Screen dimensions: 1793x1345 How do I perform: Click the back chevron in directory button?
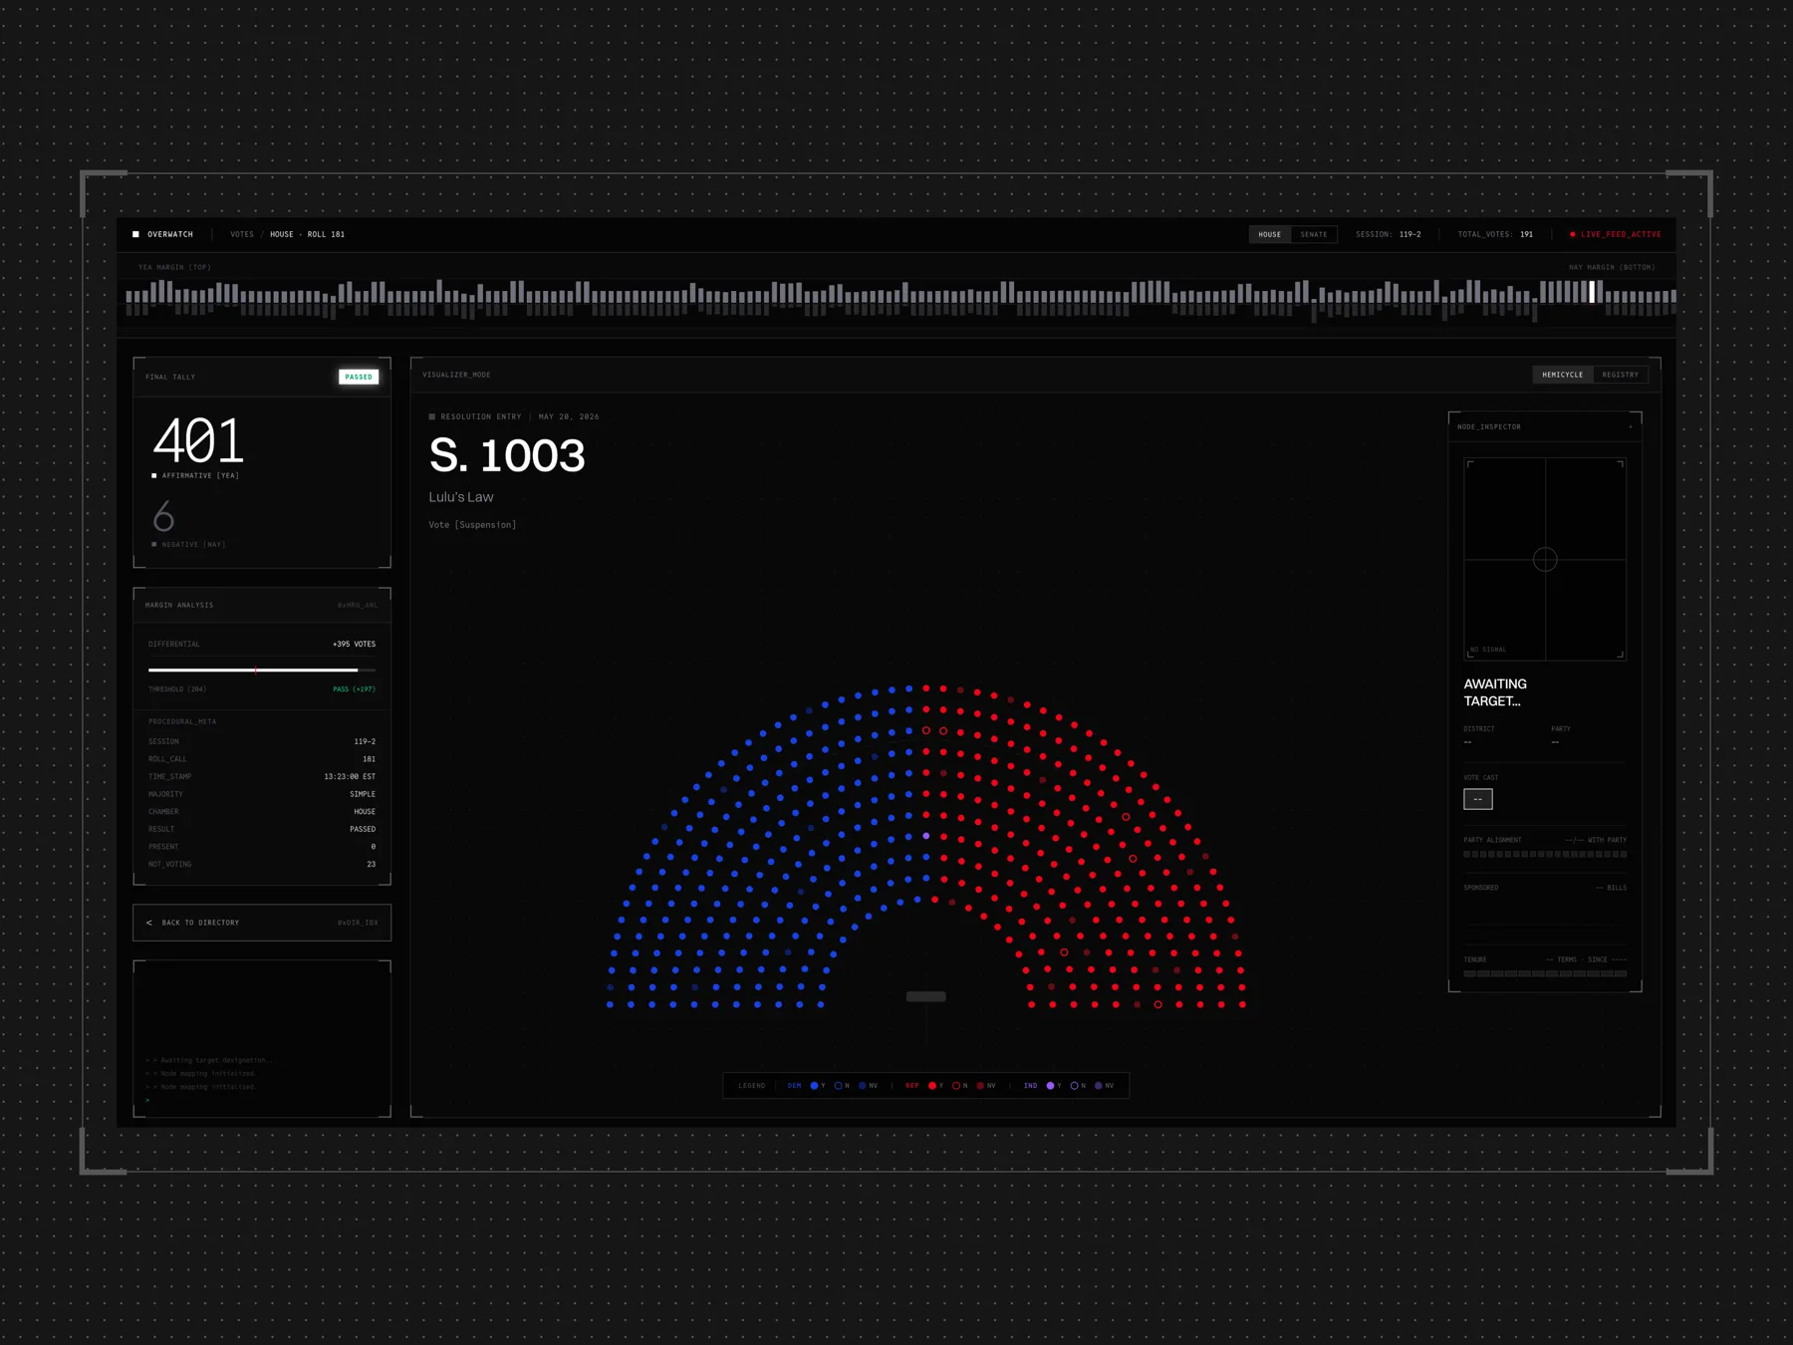[149, 923]
